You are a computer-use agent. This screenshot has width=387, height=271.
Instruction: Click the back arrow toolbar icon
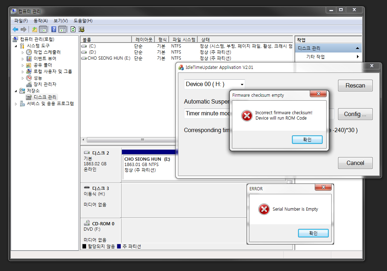coord(15,30)
